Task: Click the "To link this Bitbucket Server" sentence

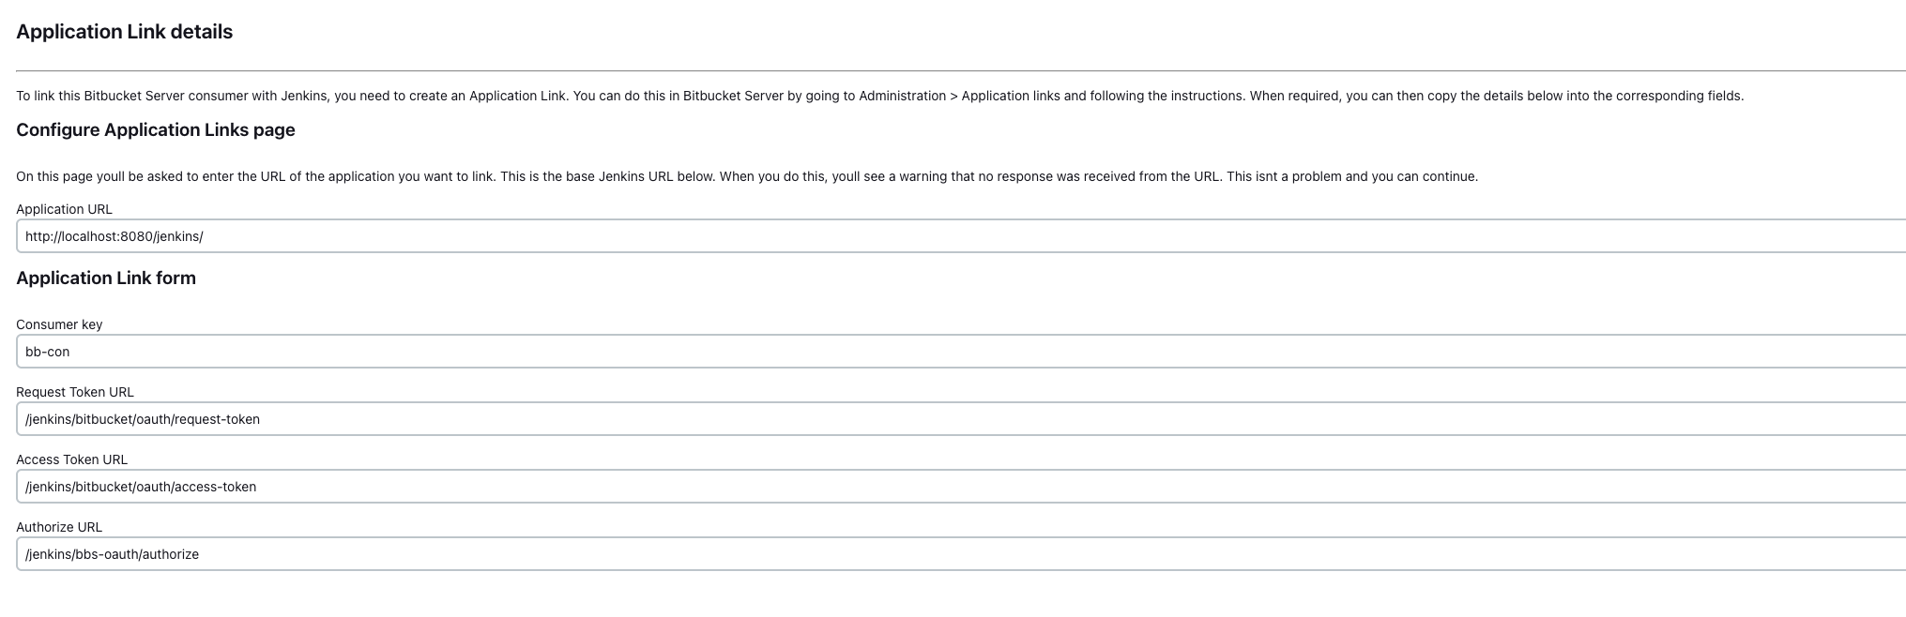Action: click(291, 96)
